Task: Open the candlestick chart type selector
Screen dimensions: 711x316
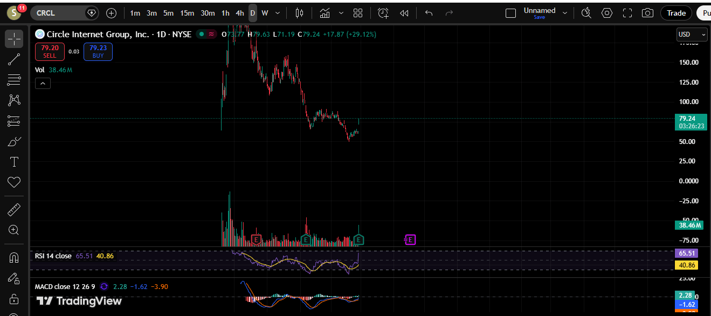Action: pos(300,13)
